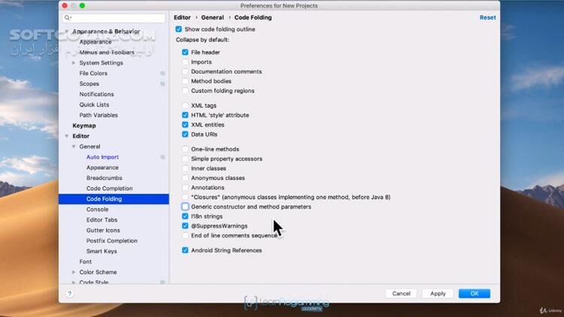This screenshot has height=317, width=564.
Task: Collapse the General node under Editor
Action: (x=74, y=146)
